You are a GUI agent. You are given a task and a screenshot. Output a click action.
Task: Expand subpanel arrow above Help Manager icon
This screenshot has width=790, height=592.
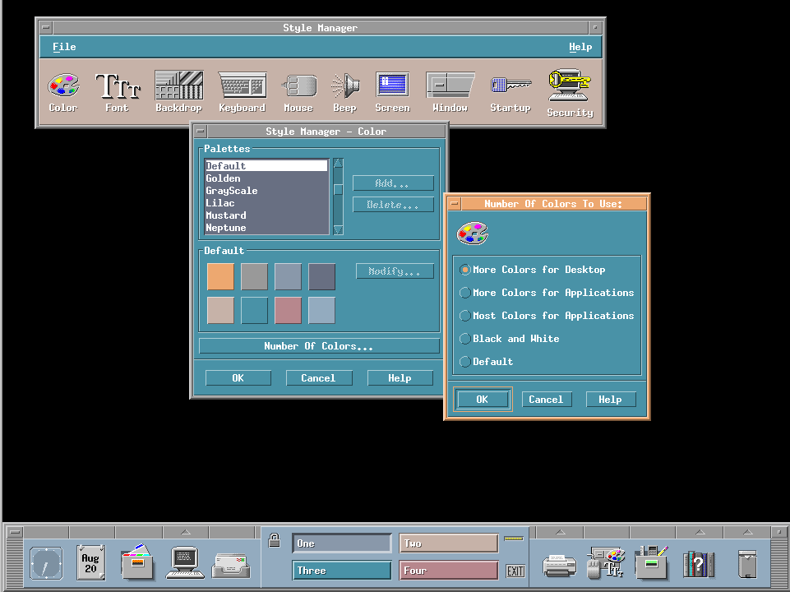pos(700,532)
